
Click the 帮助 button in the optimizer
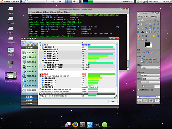coord(113,101)
